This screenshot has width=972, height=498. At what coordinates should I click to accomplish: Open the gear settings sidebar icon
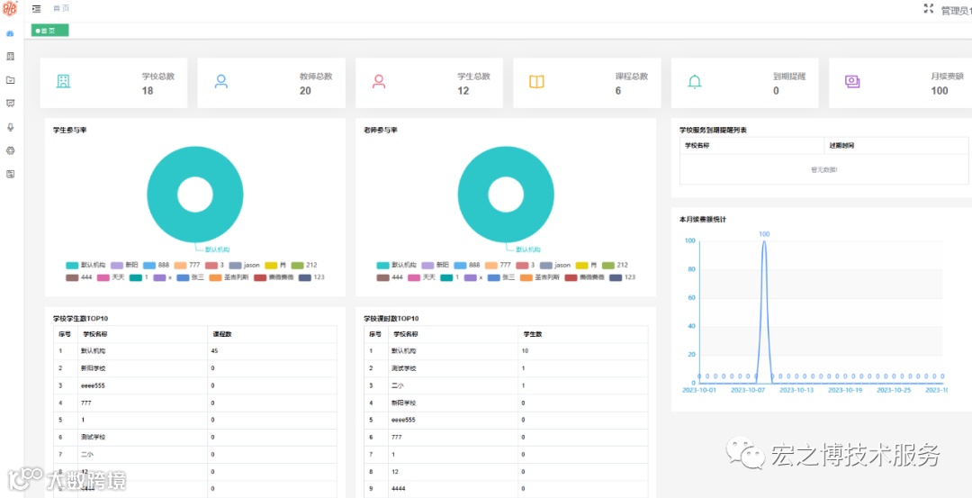(x=10, y=150)
